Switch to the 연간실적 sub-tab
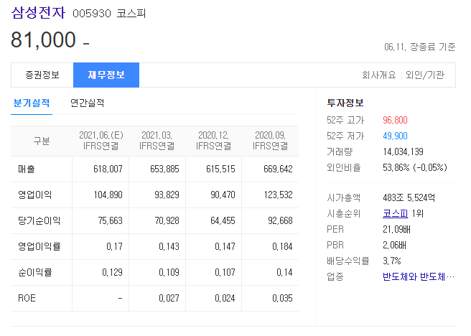Image resolution: width=471 pixels, height=336 pixels. point(87,103)
